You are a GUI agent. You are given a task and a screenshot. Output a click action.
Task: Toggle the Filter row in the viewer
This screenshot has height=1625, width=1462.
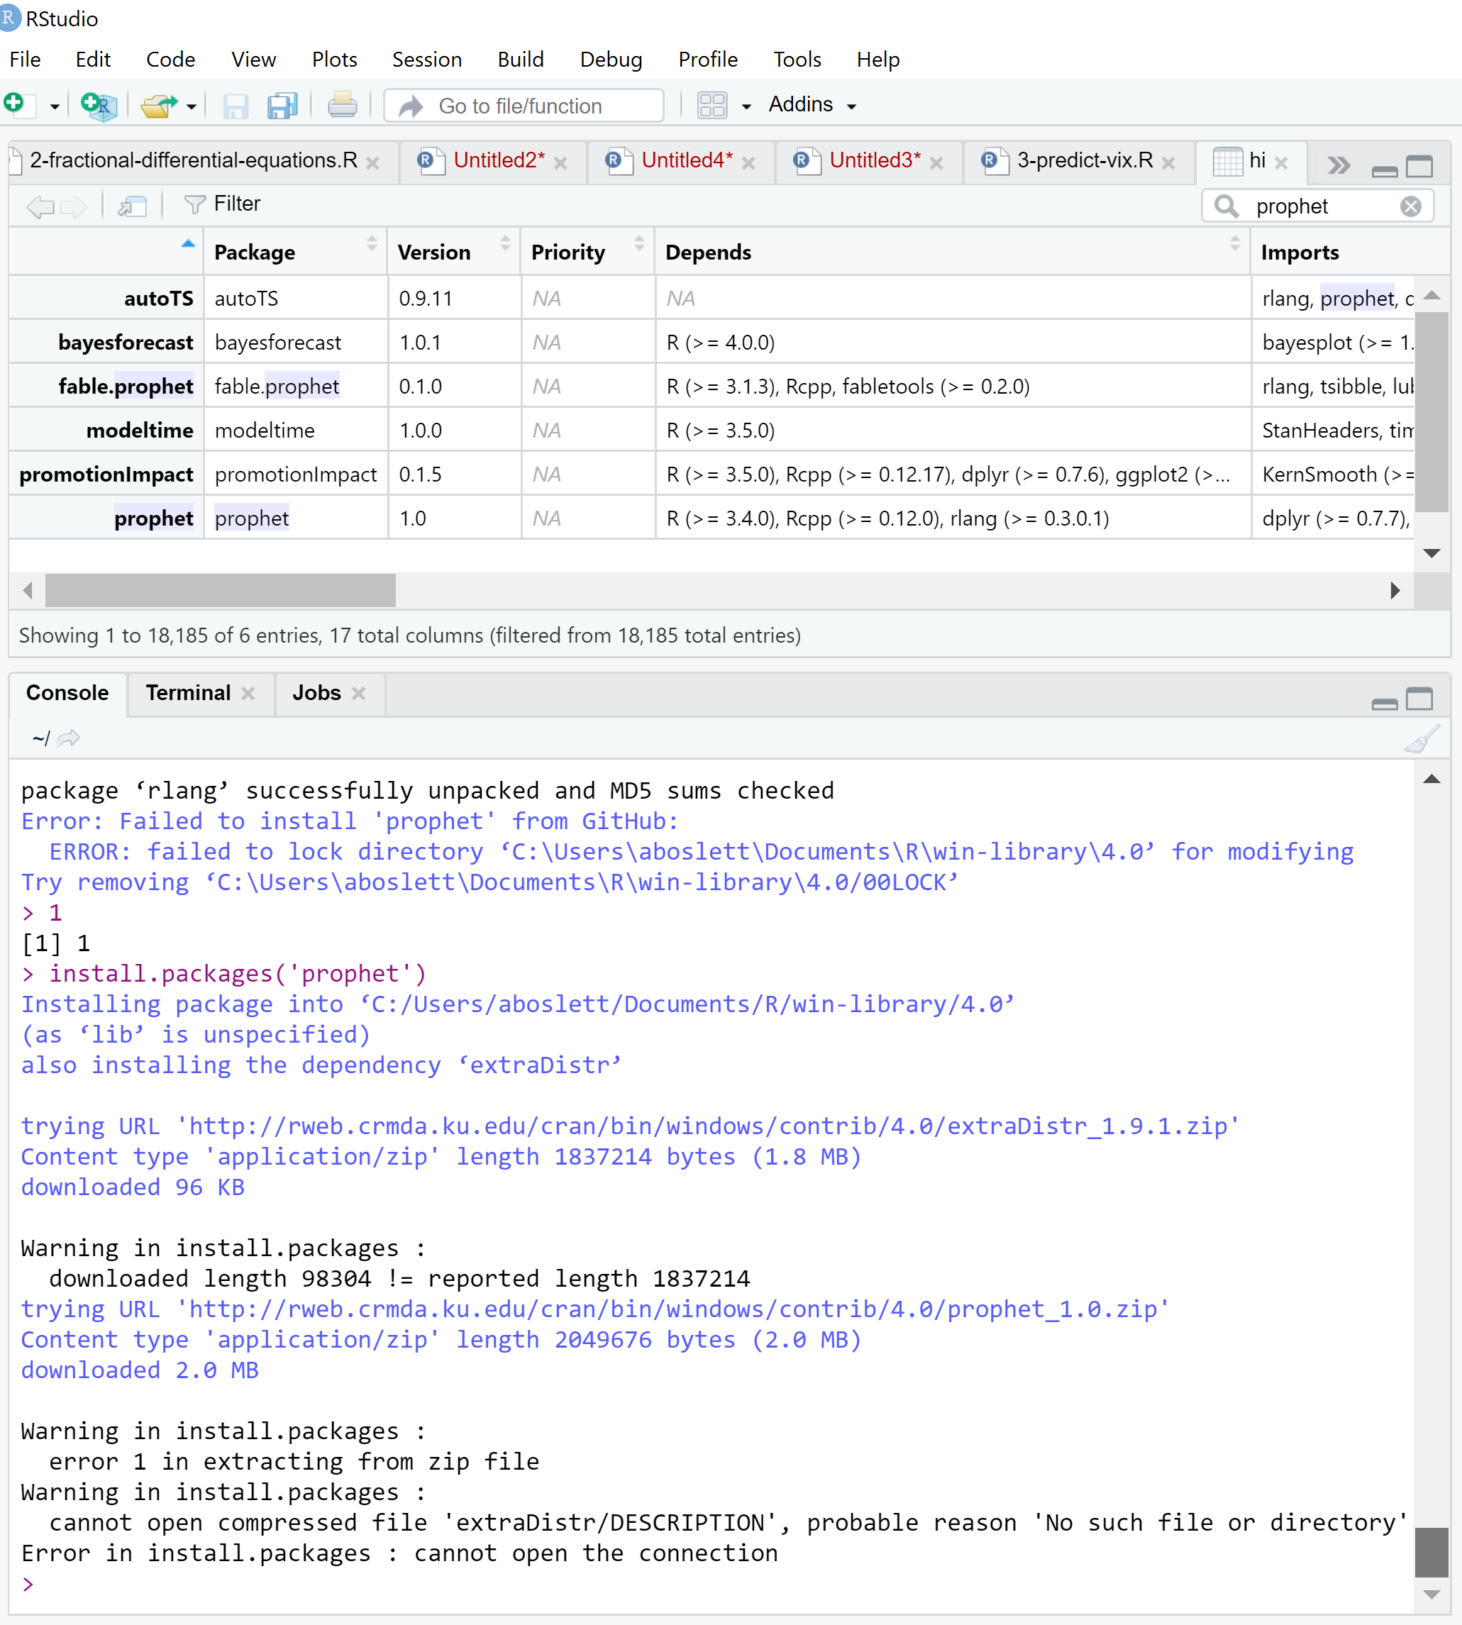click(x=223, y=204)
